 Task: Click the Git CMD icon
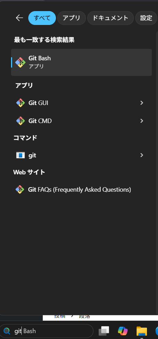tap(20, 121)
